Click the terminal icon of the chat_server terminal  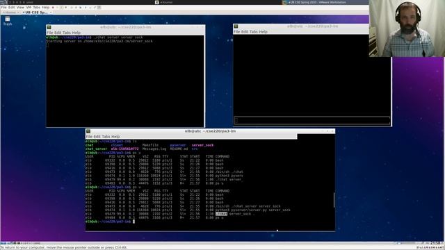click(x=49, y=27)
